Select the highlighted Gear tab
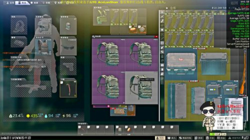Image resolution: width=250 pixels, height=140 pixels. (x=22, y=3)
